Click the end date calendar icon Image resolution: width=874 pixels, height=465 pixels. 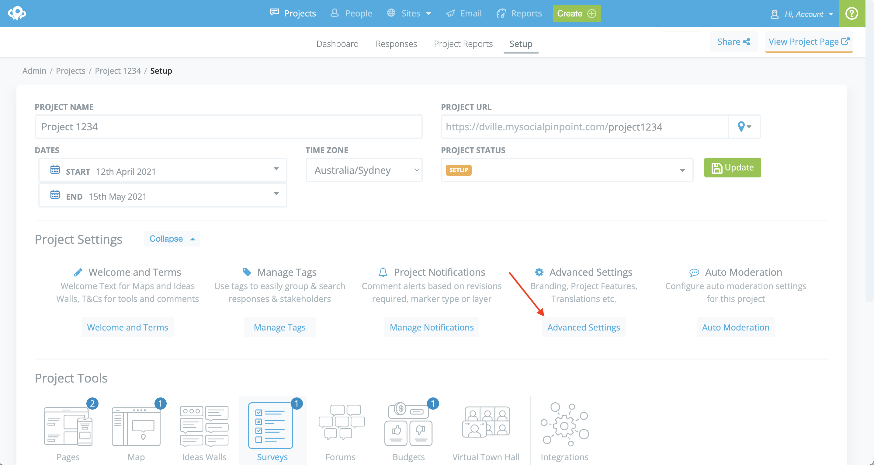click(55, 194)
